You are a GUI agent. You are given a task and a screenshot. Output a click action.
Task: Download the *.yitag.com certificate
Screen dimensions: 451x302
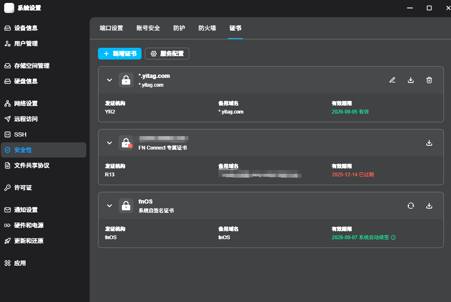coord(411,80)
